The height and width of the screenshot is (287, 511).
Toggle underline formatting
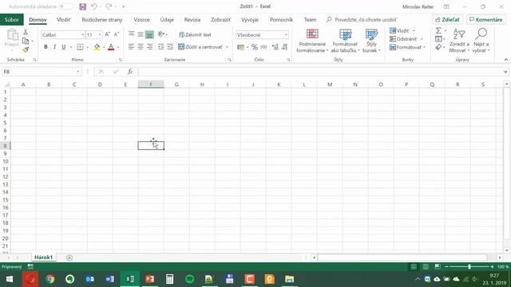pyautogui.click(x=64, y=47)
